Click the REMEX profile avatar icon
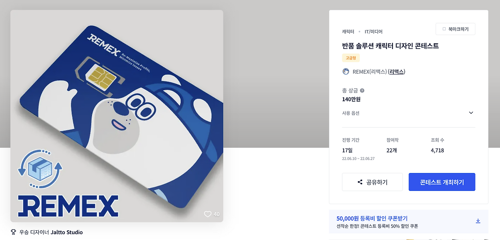The image size is (500, 240). pyautogui.click(x=346, y=71)
